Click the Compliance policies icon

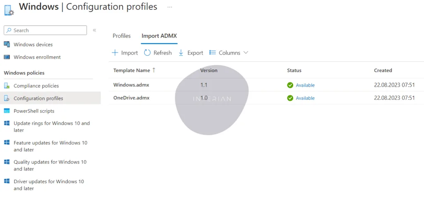tap(7, 86)
